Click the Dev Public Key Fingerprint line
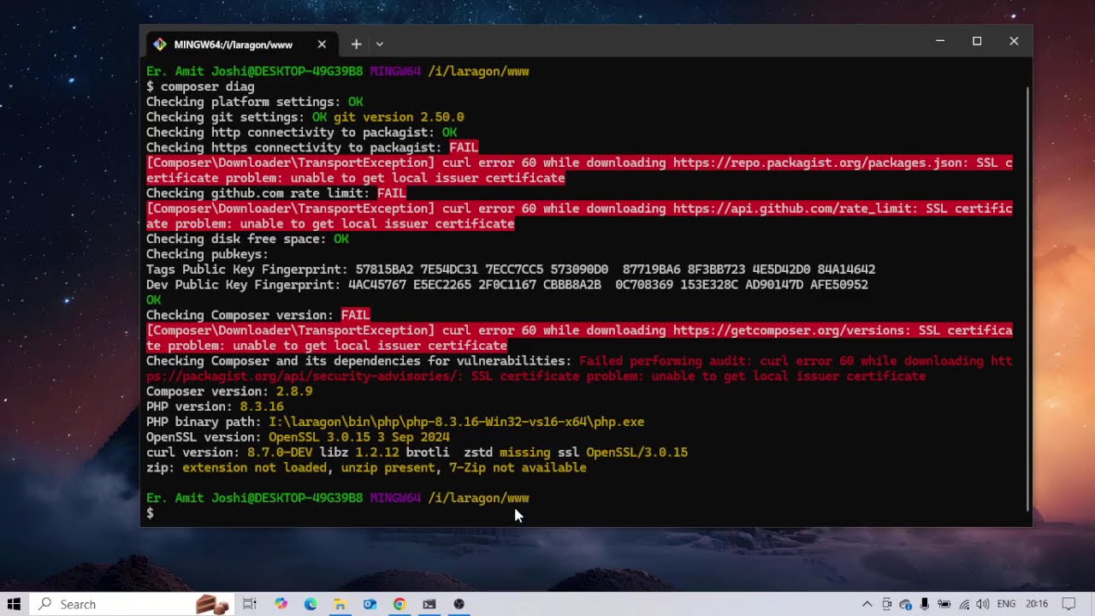This screenshot has height=616, width=1095. click(x=507, y=285)
